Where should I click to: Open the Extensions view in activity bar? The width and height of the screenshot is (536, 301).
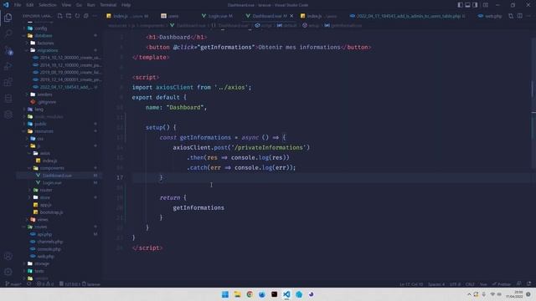(x=8, y=83)
